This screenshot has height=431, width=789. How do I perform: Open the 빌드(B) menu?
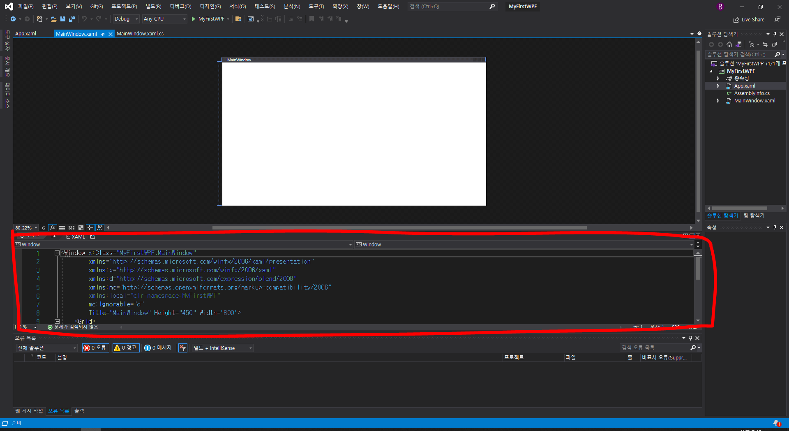pyautogui.click(x=153, y=7)
